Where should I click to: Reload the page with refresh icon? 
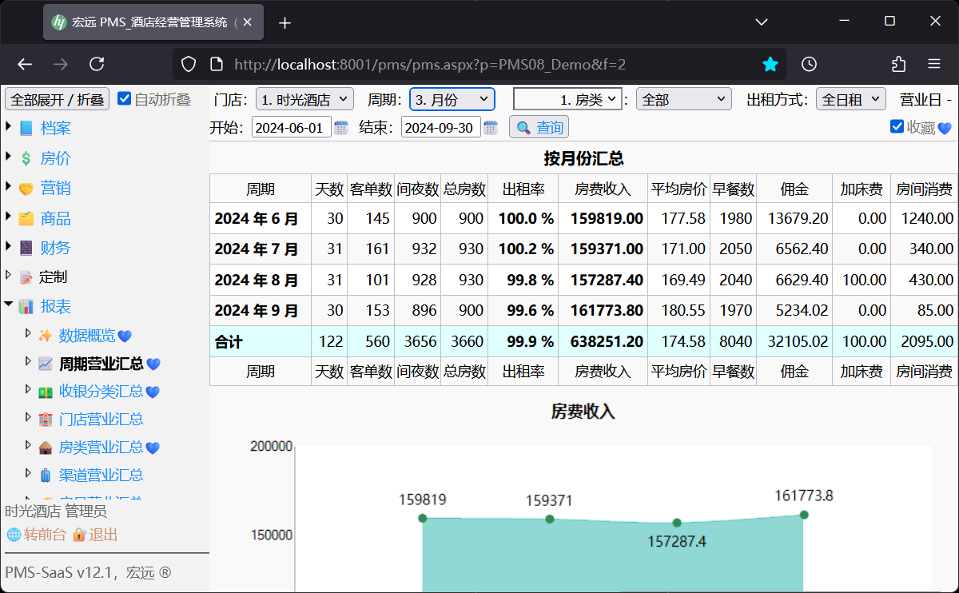click(97, 65)
